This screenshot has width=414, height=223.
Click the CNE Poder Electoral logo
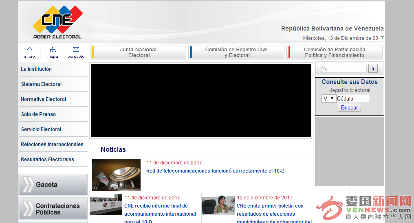click(57, 22)
